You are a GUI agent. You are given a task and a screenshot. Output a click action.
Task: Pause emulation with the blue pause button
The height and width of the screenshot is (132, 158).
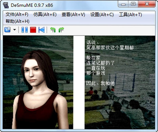click(x=24, y=30)
